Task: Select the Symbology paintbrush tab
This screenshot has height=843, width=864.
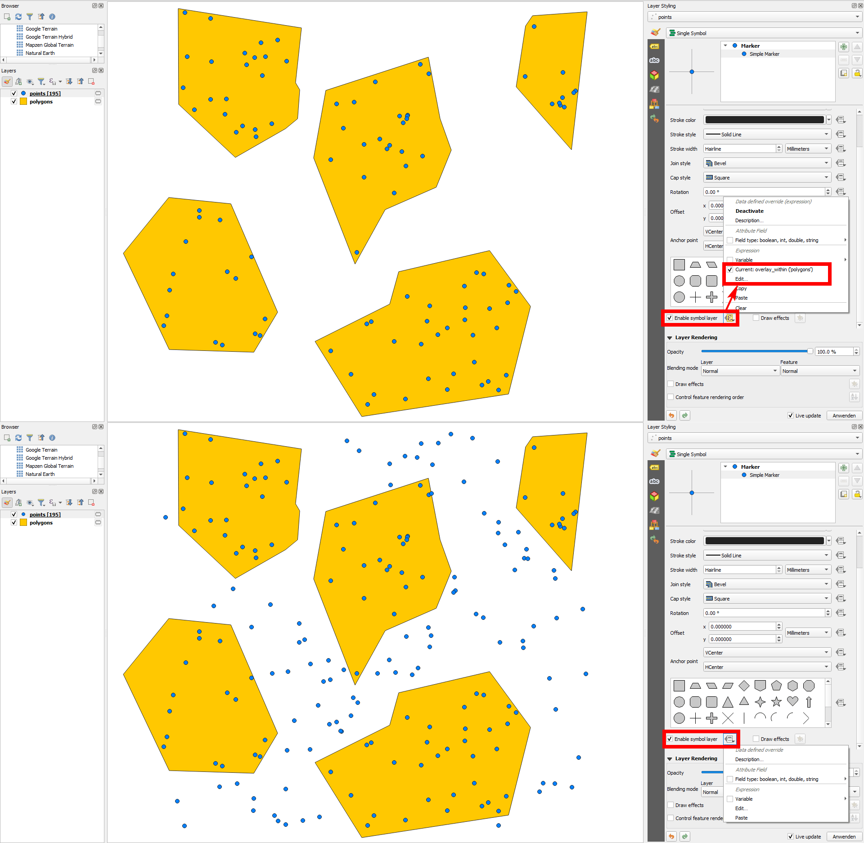Action: pos(656,32)
